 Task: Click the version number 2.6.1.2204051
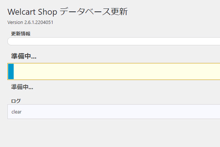point(39,22)
